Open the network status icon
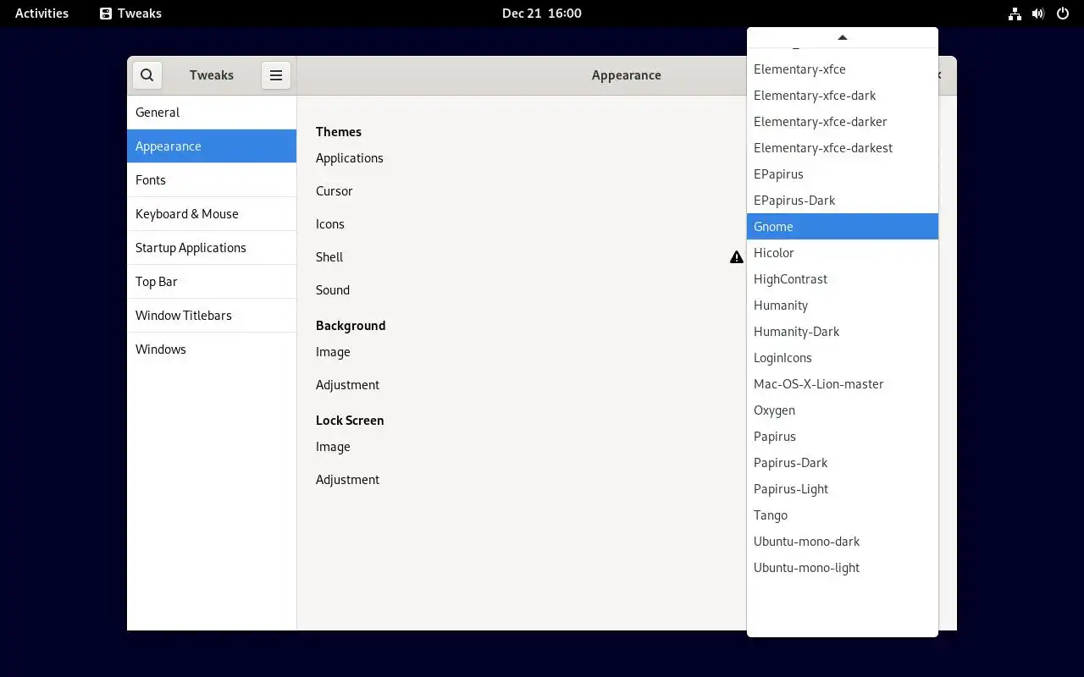The width and height of the screenshot is (1084, 677). [x=1015, y=14]
